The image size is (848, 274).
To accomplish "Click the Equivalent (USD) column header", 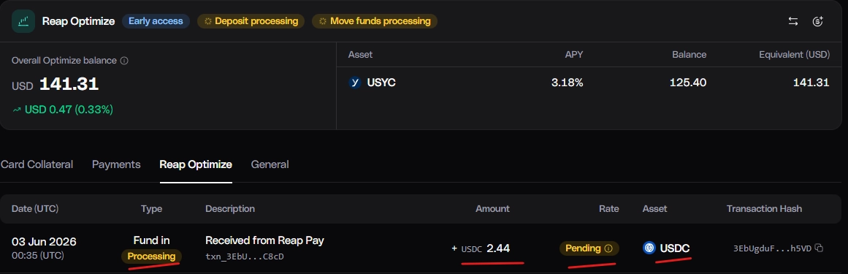I will click(x=794, y=54).
